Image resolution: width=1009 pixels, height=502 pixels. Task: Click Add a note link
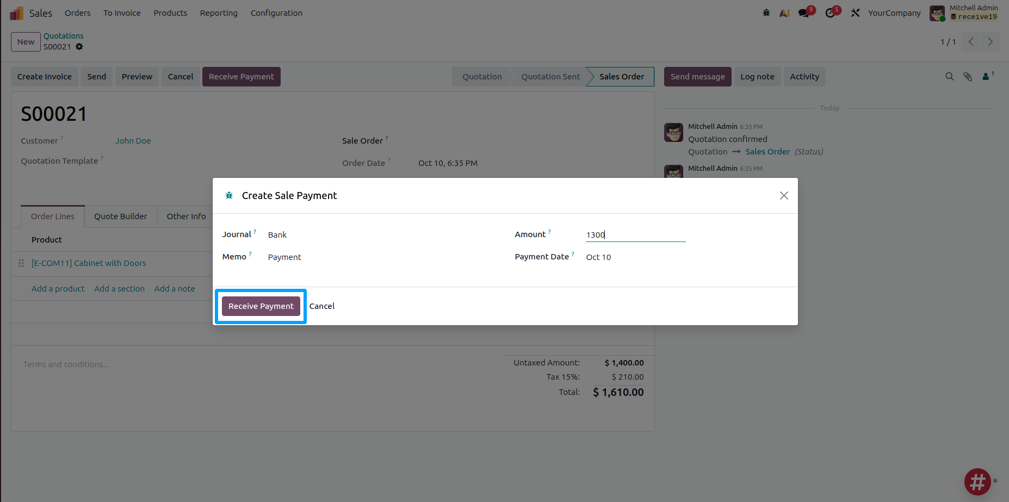175,289
